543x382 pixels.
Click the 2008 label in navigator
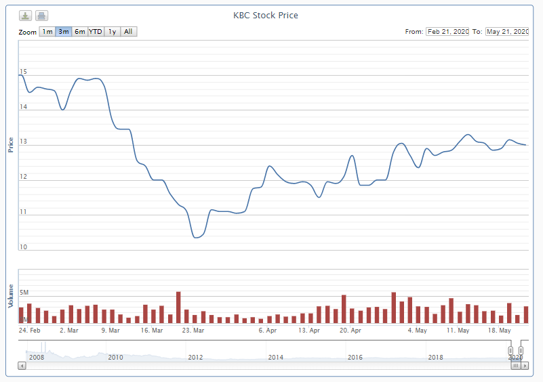37,357
